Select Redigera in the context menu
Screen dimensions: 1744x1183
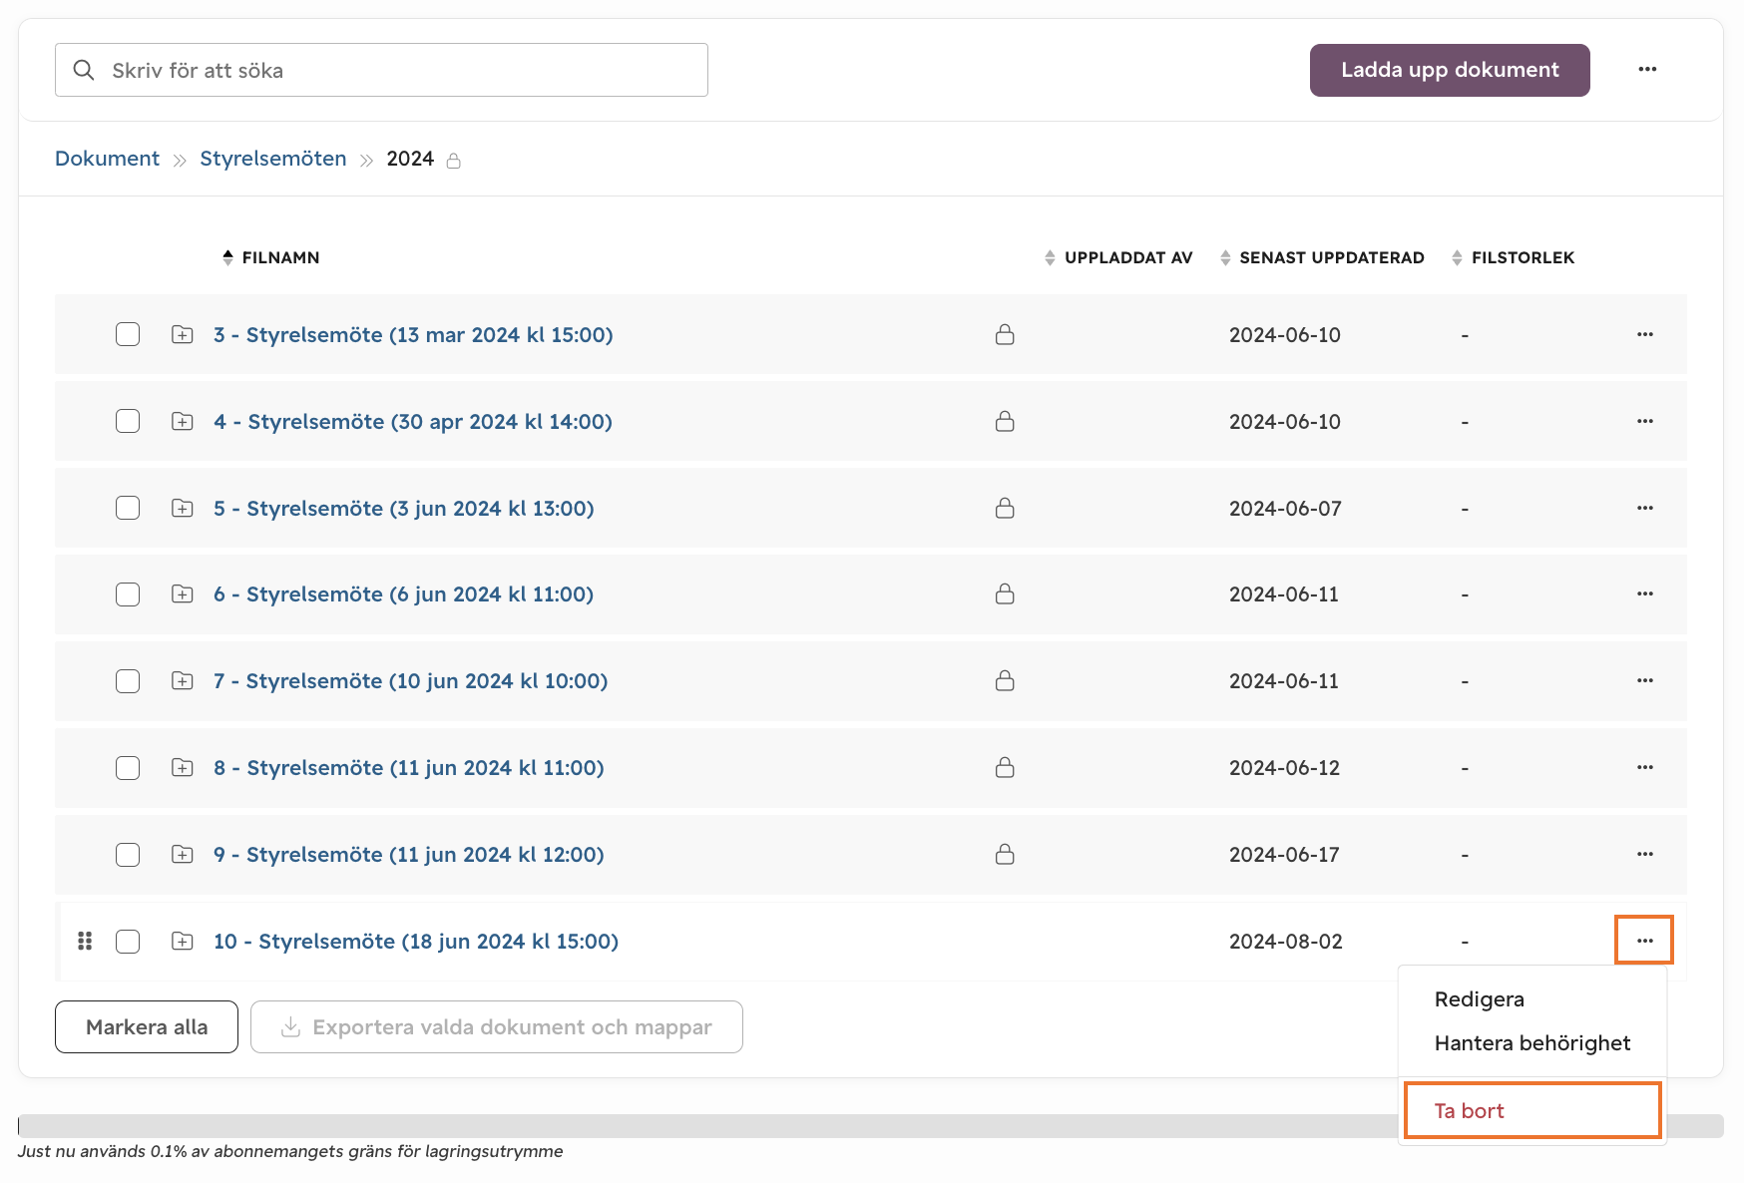[1480, 999]
